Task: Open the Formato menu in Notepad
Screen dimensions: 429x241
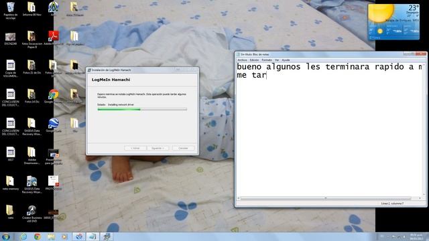Action: (267, 60)
